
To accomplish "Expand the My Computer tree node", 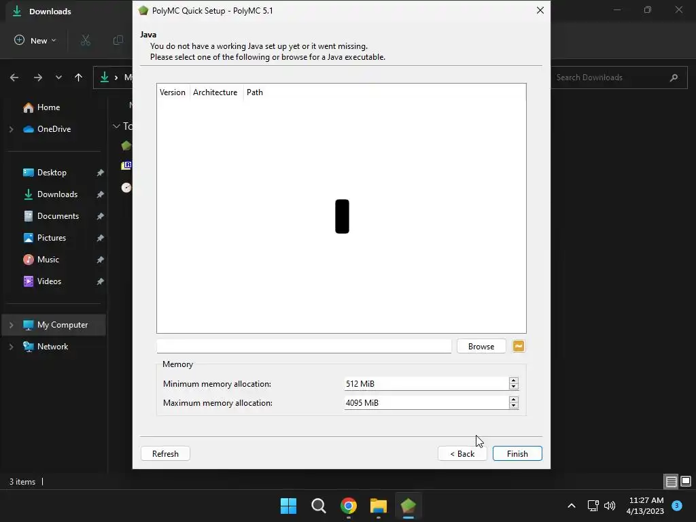I will coord(12,325).
